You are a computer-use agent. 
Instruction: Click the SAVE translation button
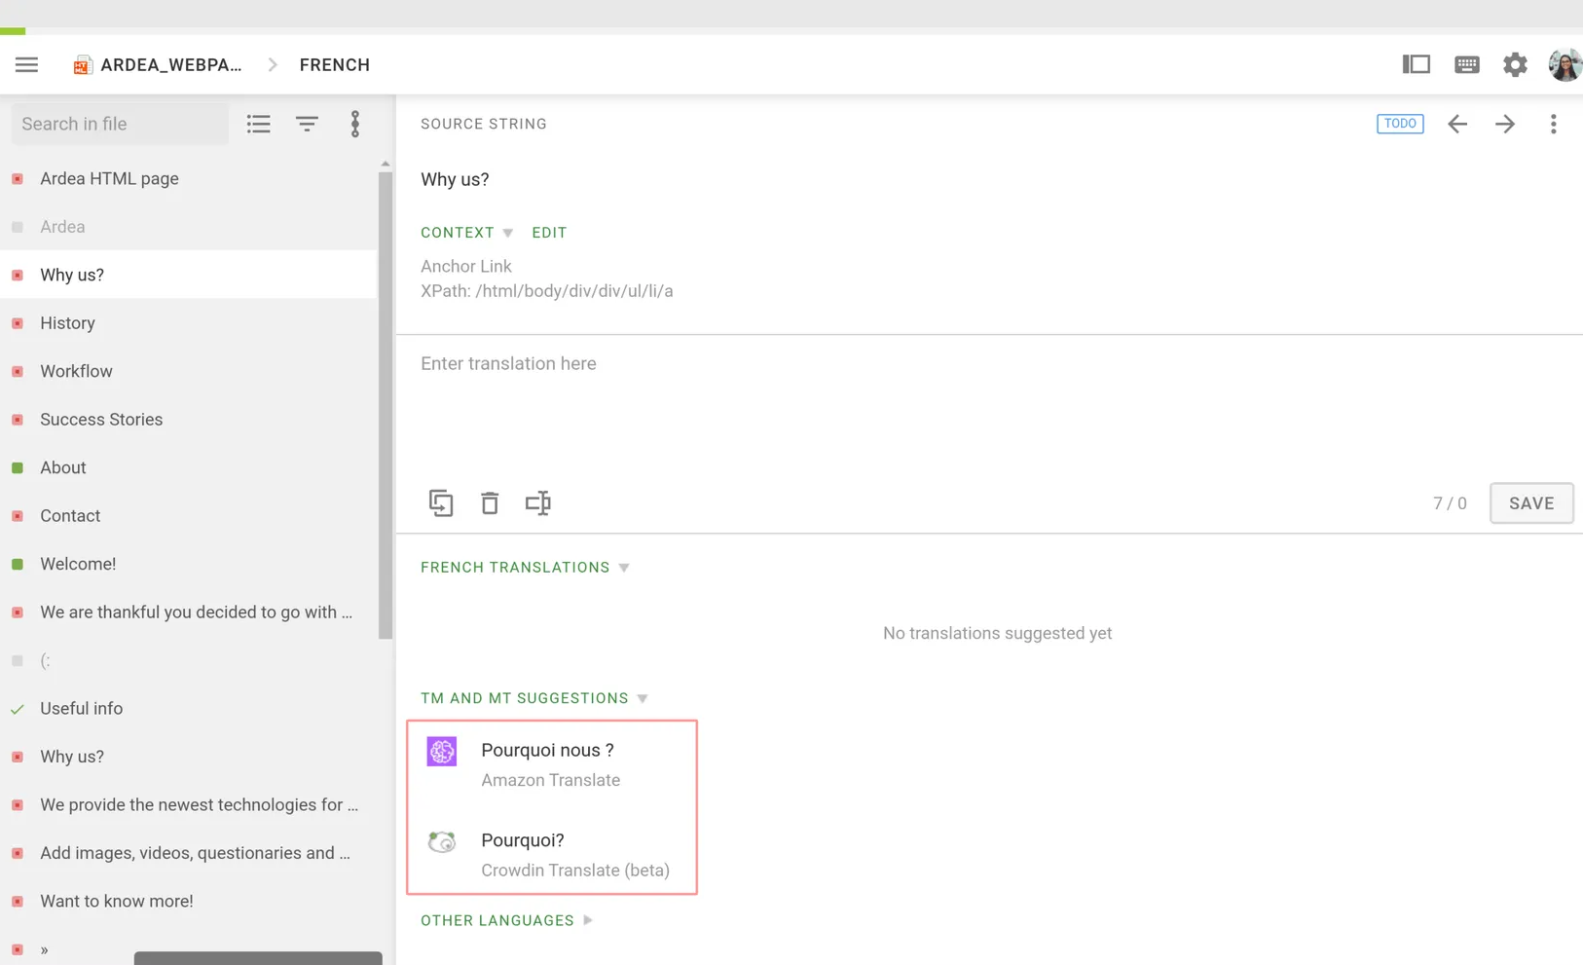click(x=1531, y=503)
